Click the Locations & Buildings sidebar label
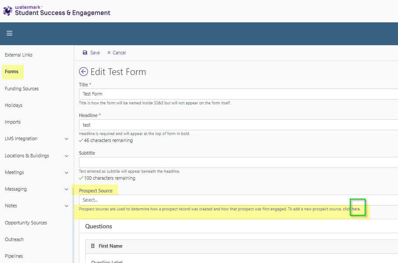This screenshot has height=263, width=398. tap(27, 156)
